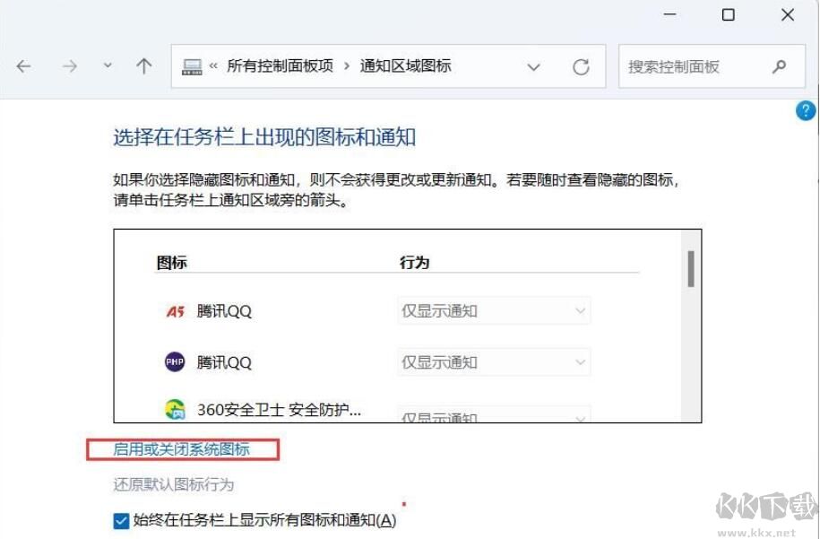Click the computer icon in the address bar
The height and width of the screenshot is (539, 820).
191,65
